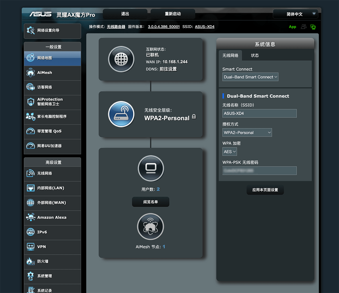Image resolution: width=339 pixels, height=293 pixels.
Task: Open 内部网络(LAN) icon
Action: pos(31,188)
